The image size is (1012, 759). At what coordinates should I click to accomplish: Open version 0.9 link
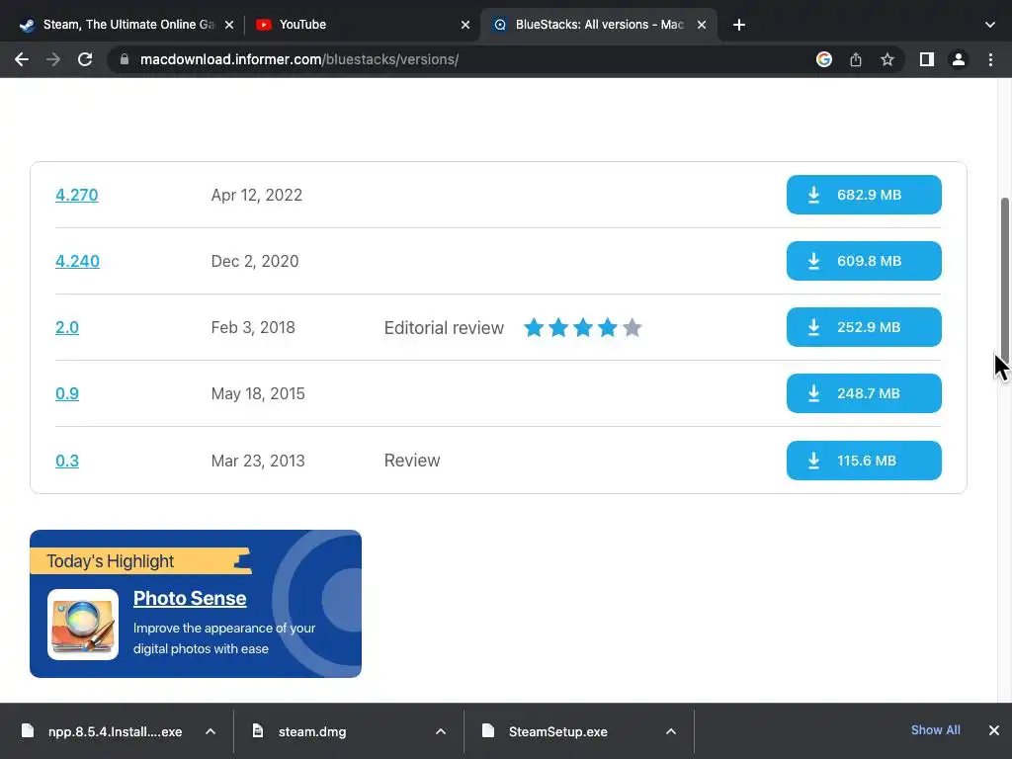(67, 393)
